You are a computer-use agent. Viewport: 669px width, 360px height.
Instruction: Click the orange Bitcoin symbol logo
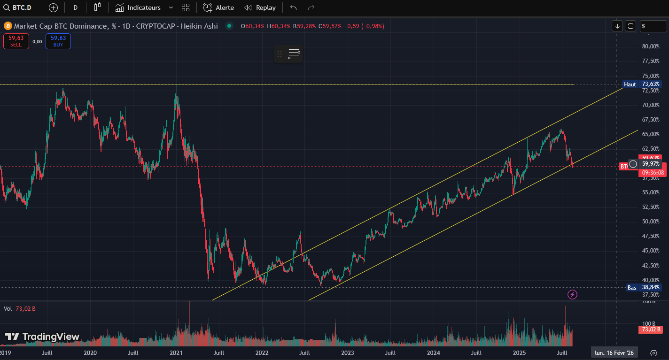point(8,26)
